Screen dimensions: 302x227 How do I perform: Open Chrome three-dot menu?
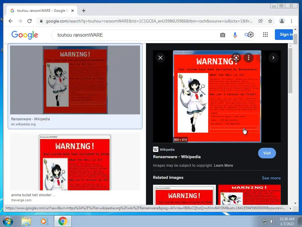pos(291,21)
